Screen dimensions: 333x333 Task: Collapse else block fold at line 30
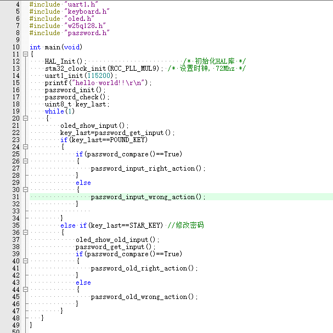pyautogui.click(x=25, y=190)
